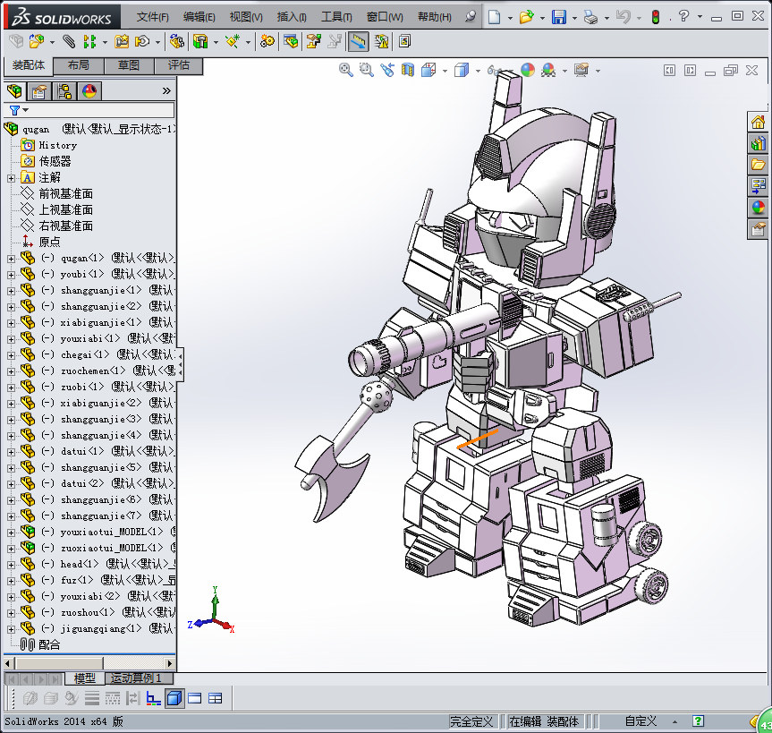Click the Section View icon
Screen dimensions: 772x733
tap(408, 70)
